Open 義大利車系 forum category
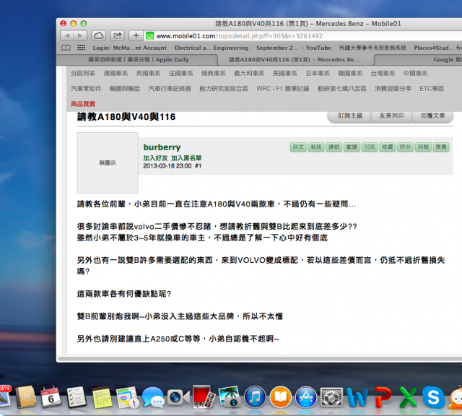This screenshot has width=462, height=416. tap(249, 74)
